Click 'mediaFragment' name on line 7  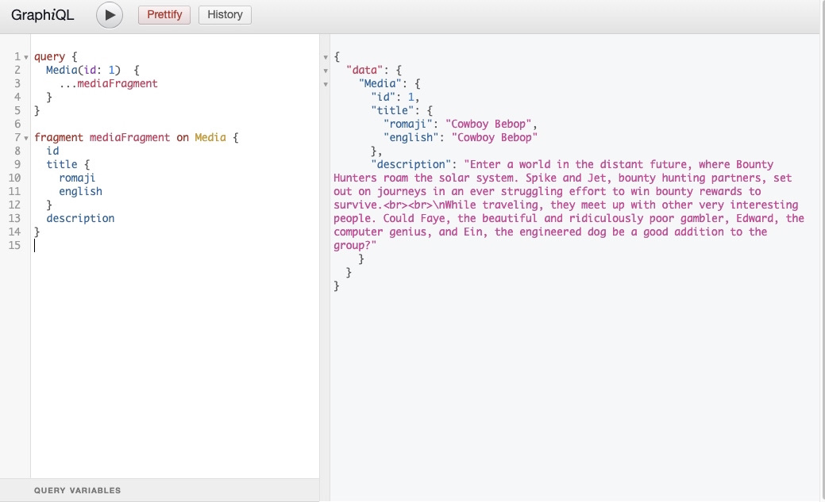click(129, 138)
